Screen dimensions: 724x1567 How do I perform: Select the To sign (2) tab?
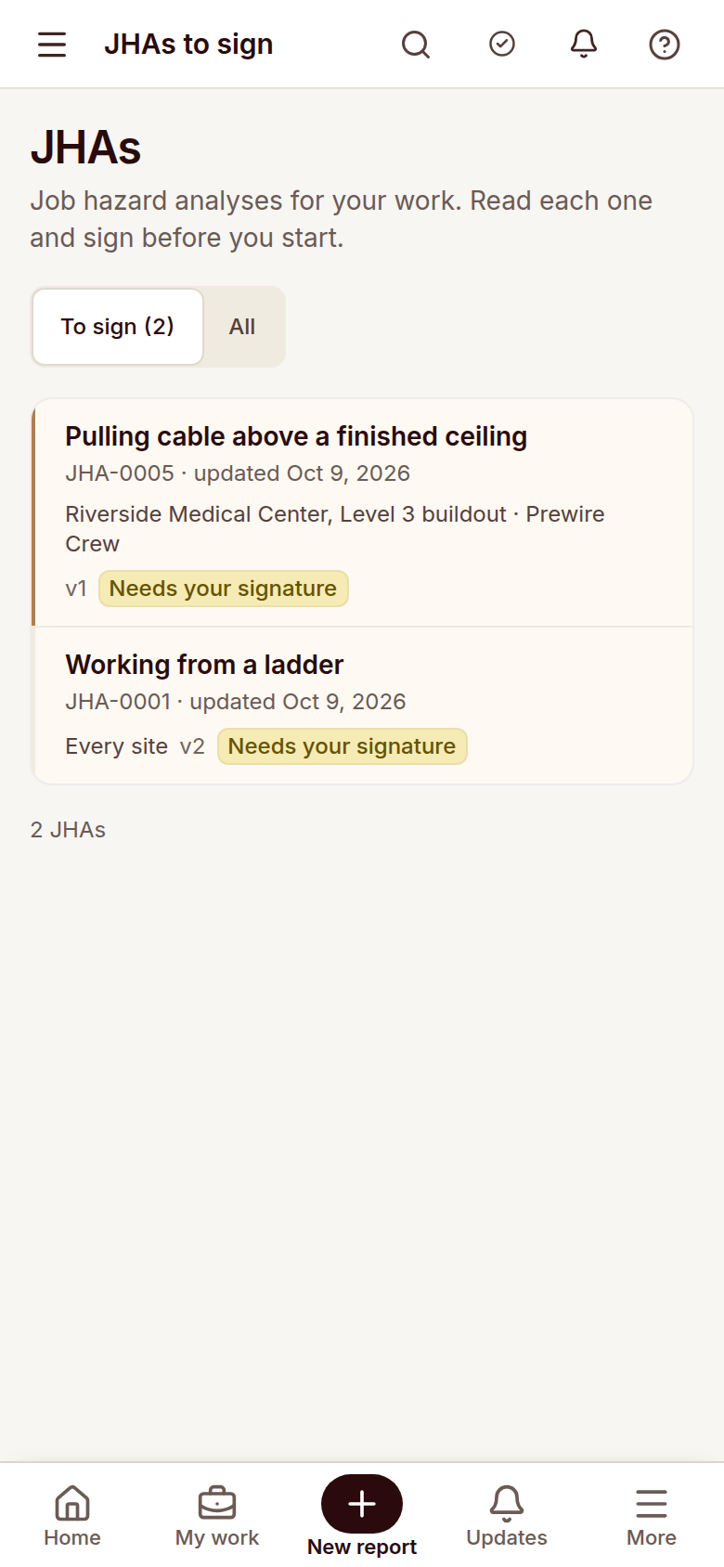pos(118,327)
